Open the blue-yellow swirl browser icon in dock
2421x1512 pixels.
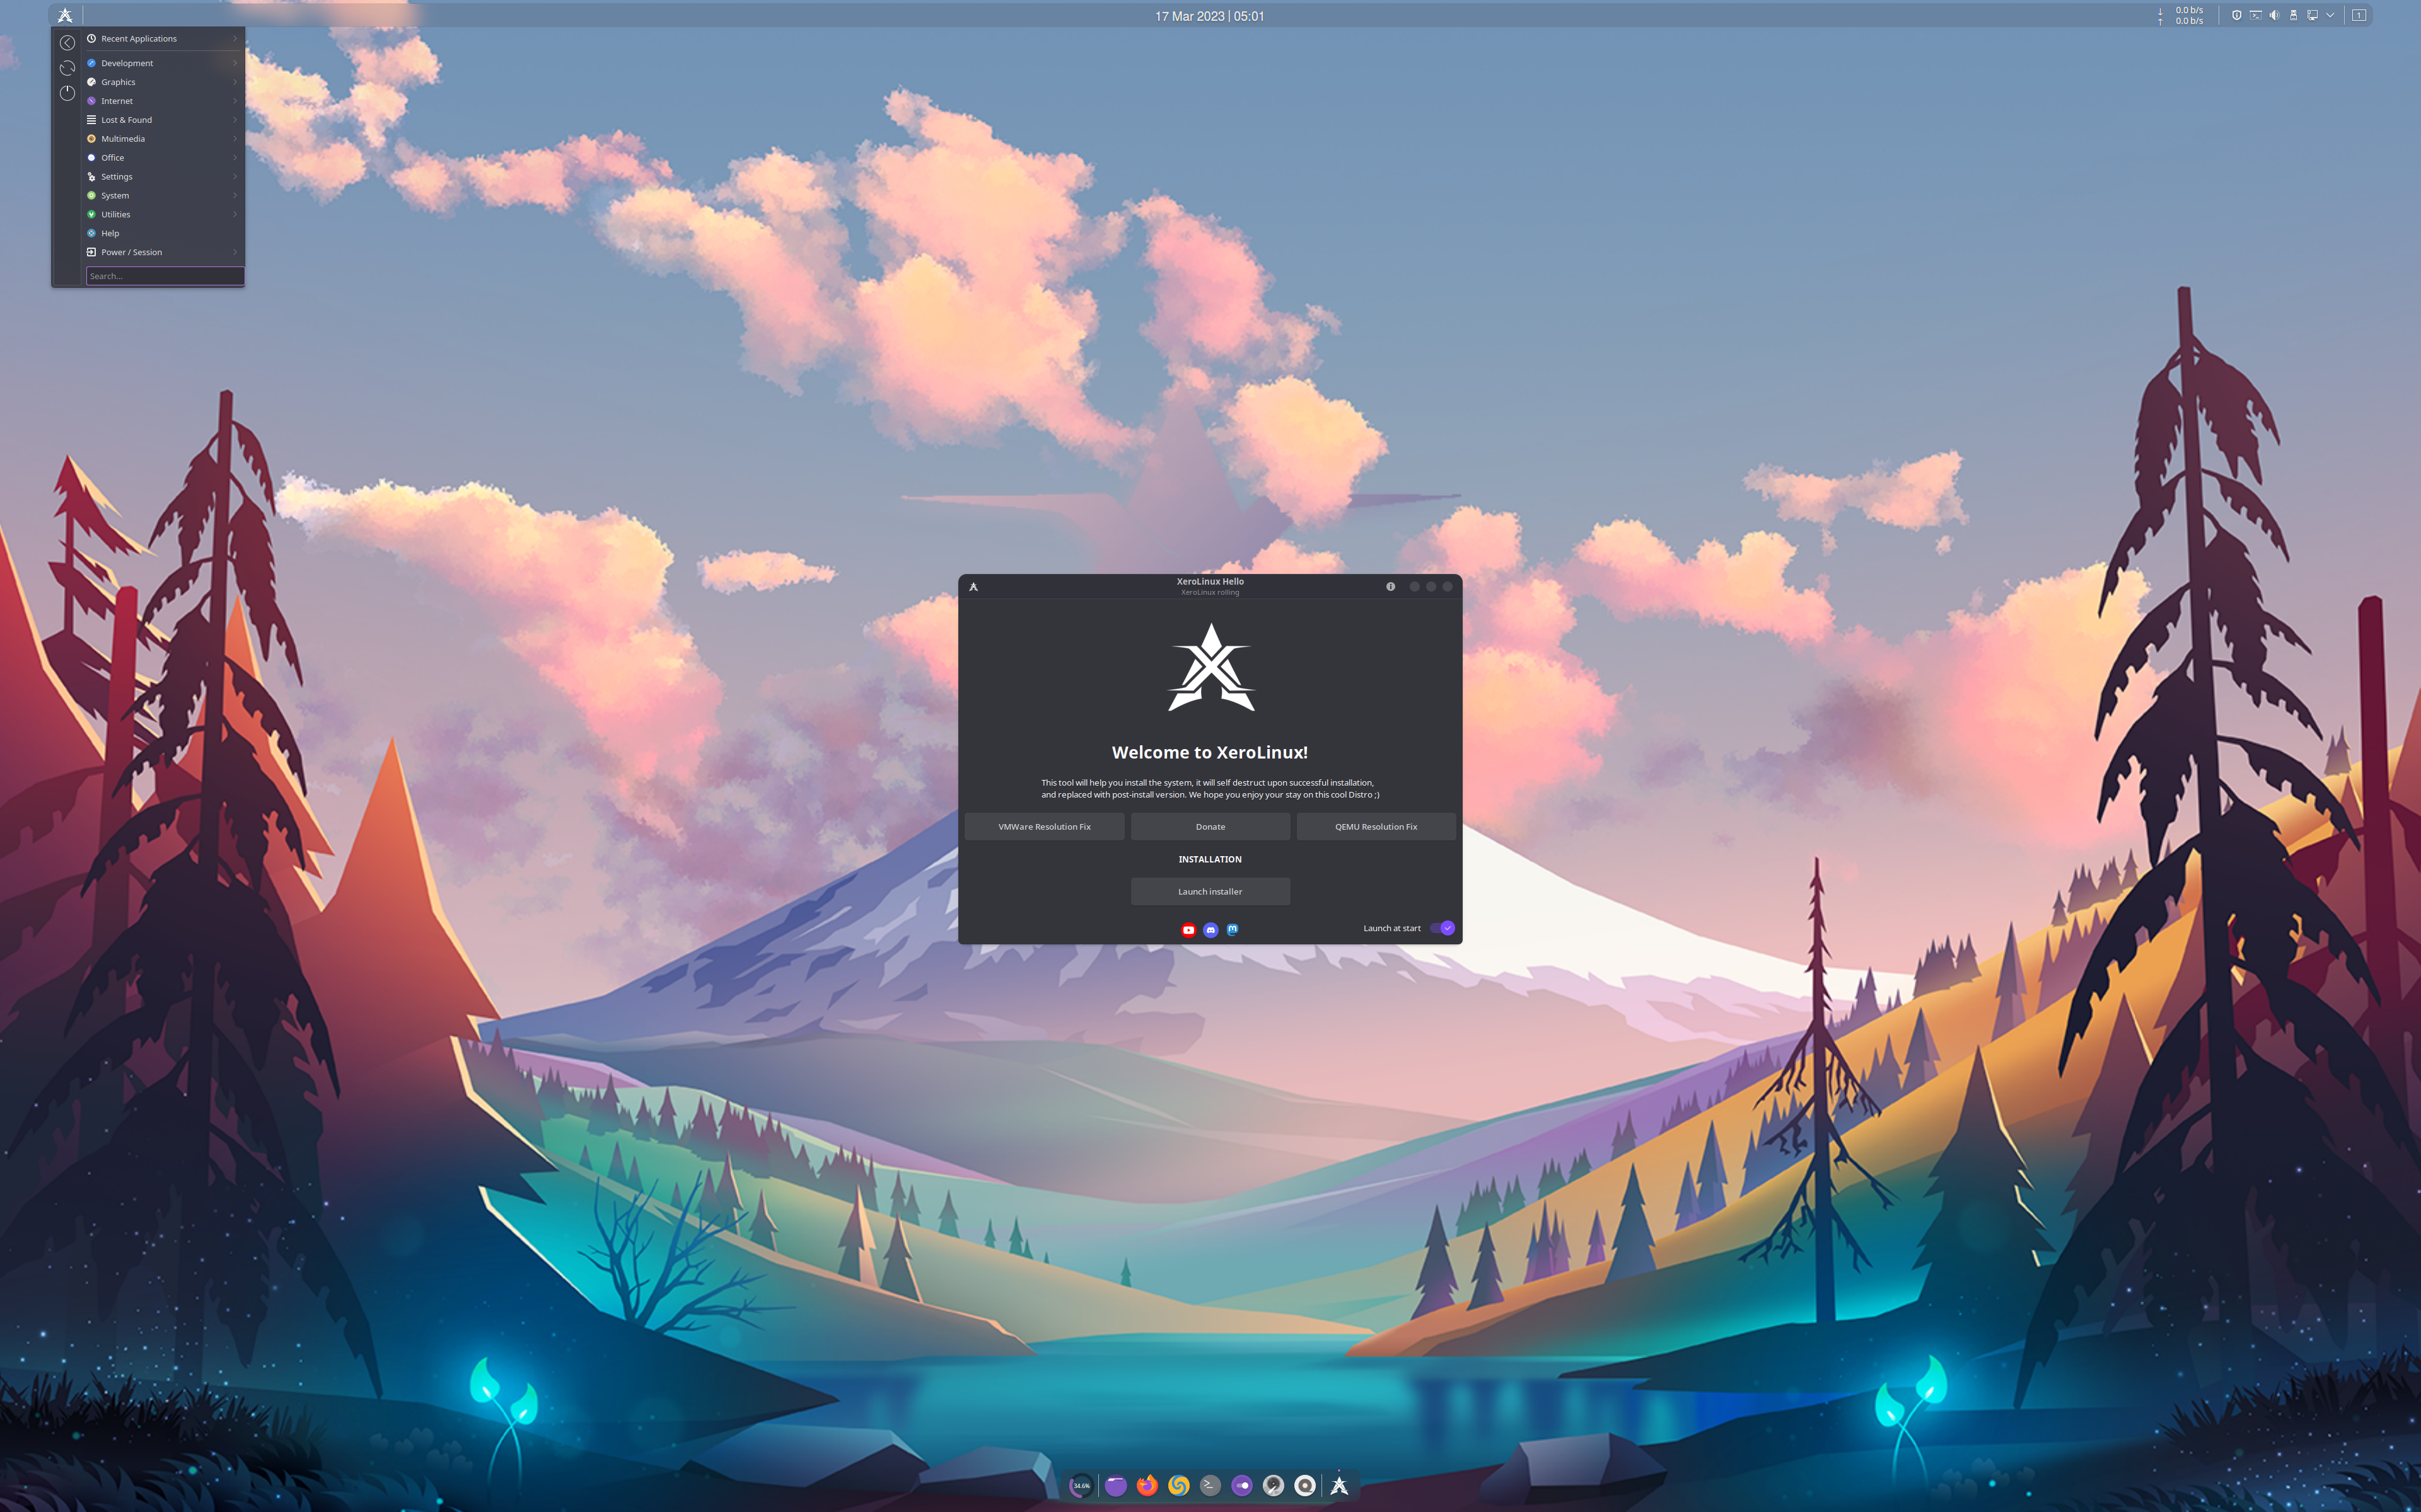click(1178, 1485)
